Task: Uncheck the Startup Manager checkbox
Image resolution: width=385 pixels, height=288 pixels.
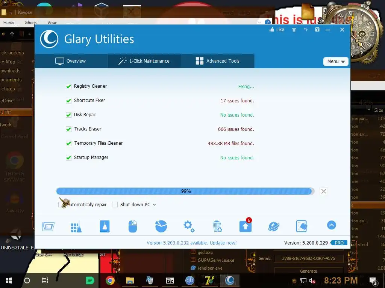Action: pyautogui.click(x=68, y=157)
